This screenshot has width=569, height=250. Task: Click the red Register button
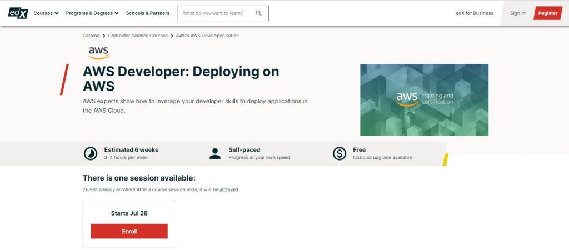click(x=547, y=13)
